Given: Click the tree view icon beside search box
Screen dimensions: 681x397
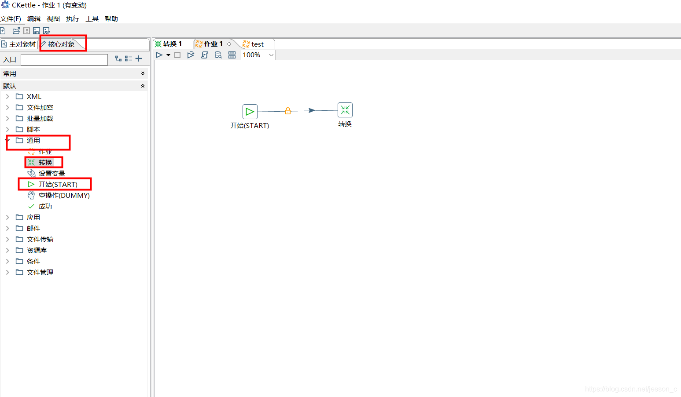Looking at the screenshot, I should coord(118,58).
